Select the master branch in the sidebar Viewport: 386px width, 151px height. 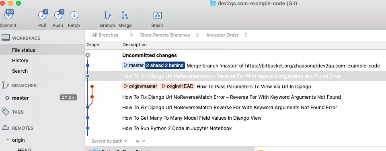tap(21, 98)
